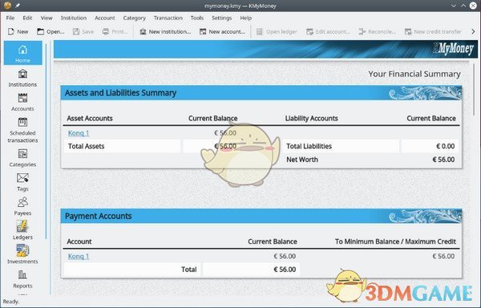The width and height of the screenshot is (481, 308).
Task: Open the Tags view
Action: (x=22, y=182)
